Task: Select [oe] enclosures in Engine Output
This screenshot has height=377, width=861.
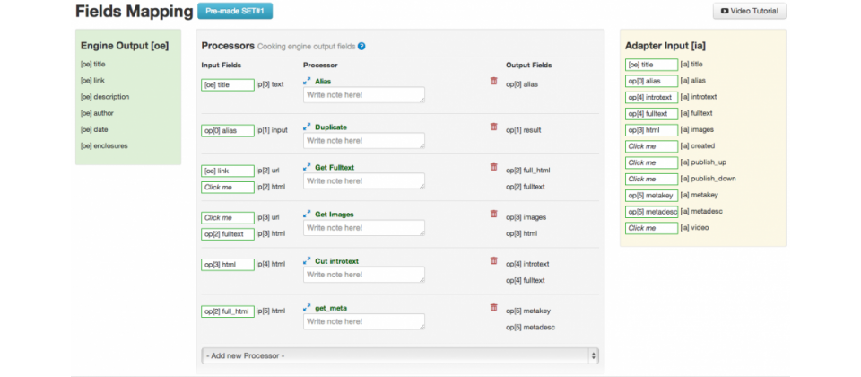Action: [x=104, y=146]
